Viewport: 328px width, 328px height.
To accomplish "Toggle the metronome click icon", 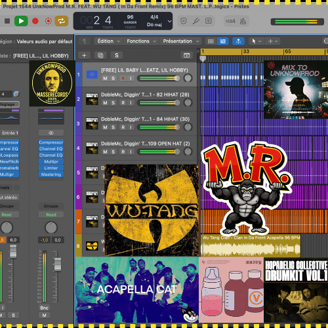I will 243,21.
